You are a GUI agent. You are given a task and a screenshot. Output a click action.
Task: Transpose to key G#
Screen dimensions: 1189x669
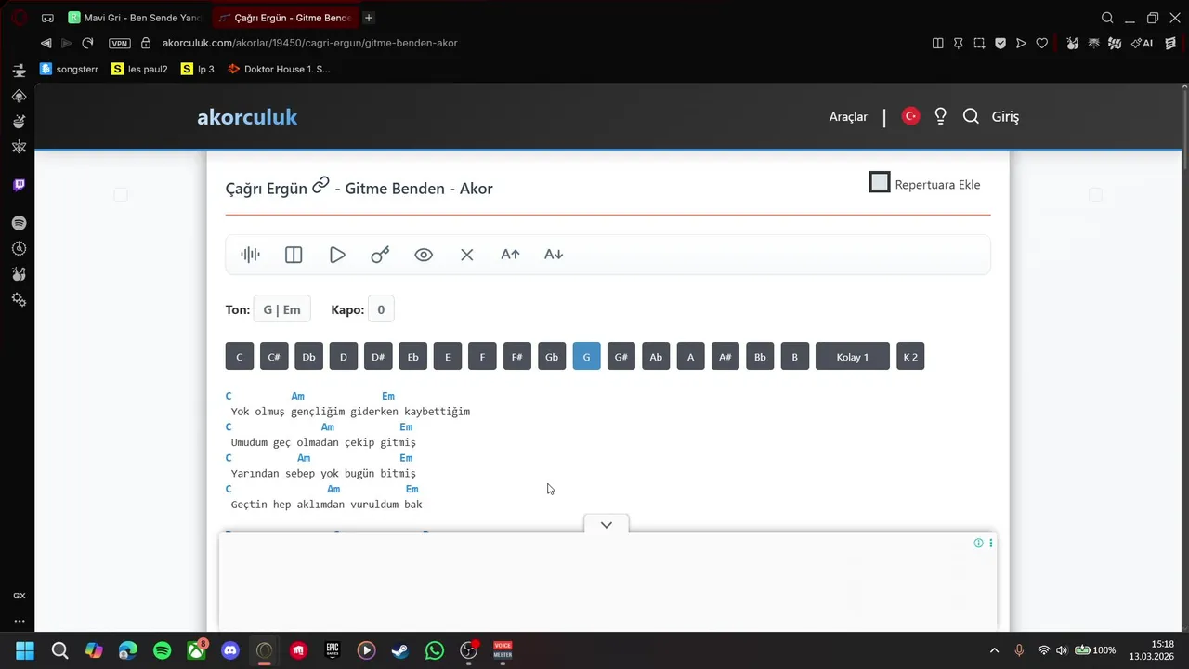click(621, 357)
